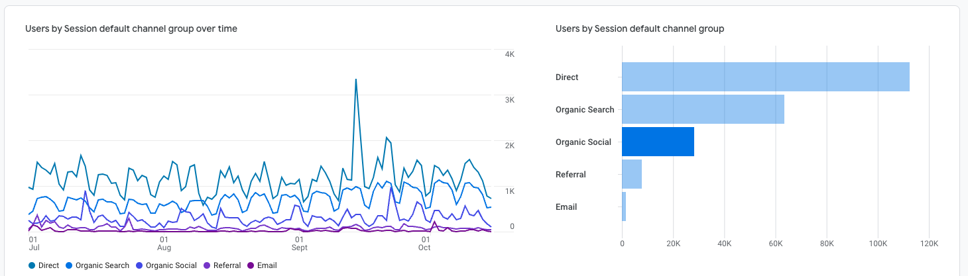
Task: Click the Email legend color dot
Action: tap(250, 265)
